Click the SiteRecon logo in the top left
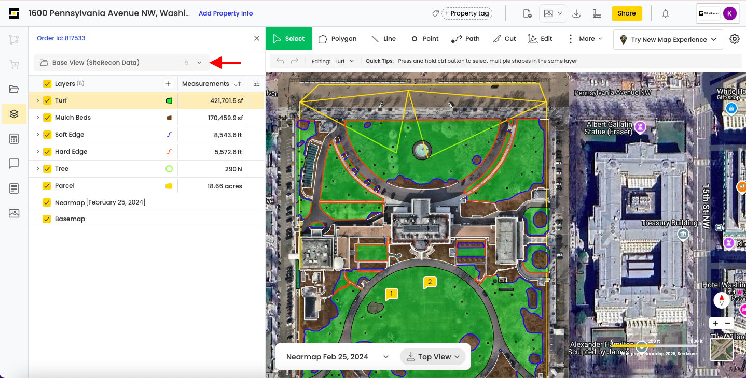Image resolution: width=746 pixels, height=378 pixels. pos(14,13)
